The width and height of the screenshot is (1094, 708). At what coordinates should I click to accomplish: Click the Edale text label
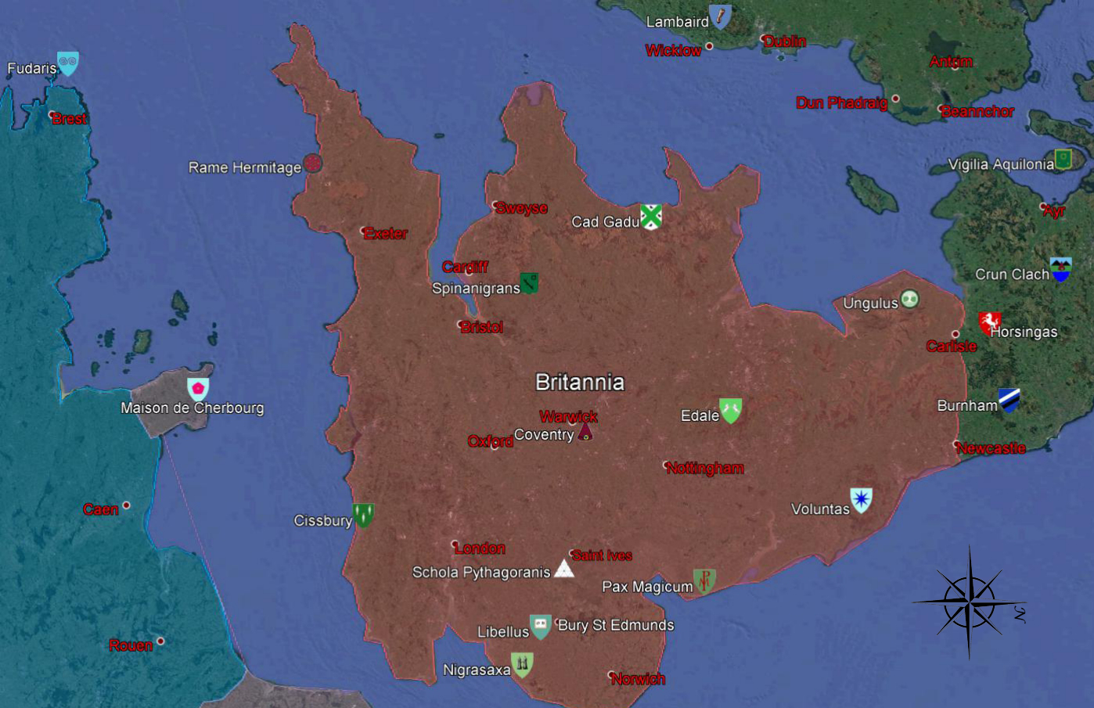pos(700,415)
